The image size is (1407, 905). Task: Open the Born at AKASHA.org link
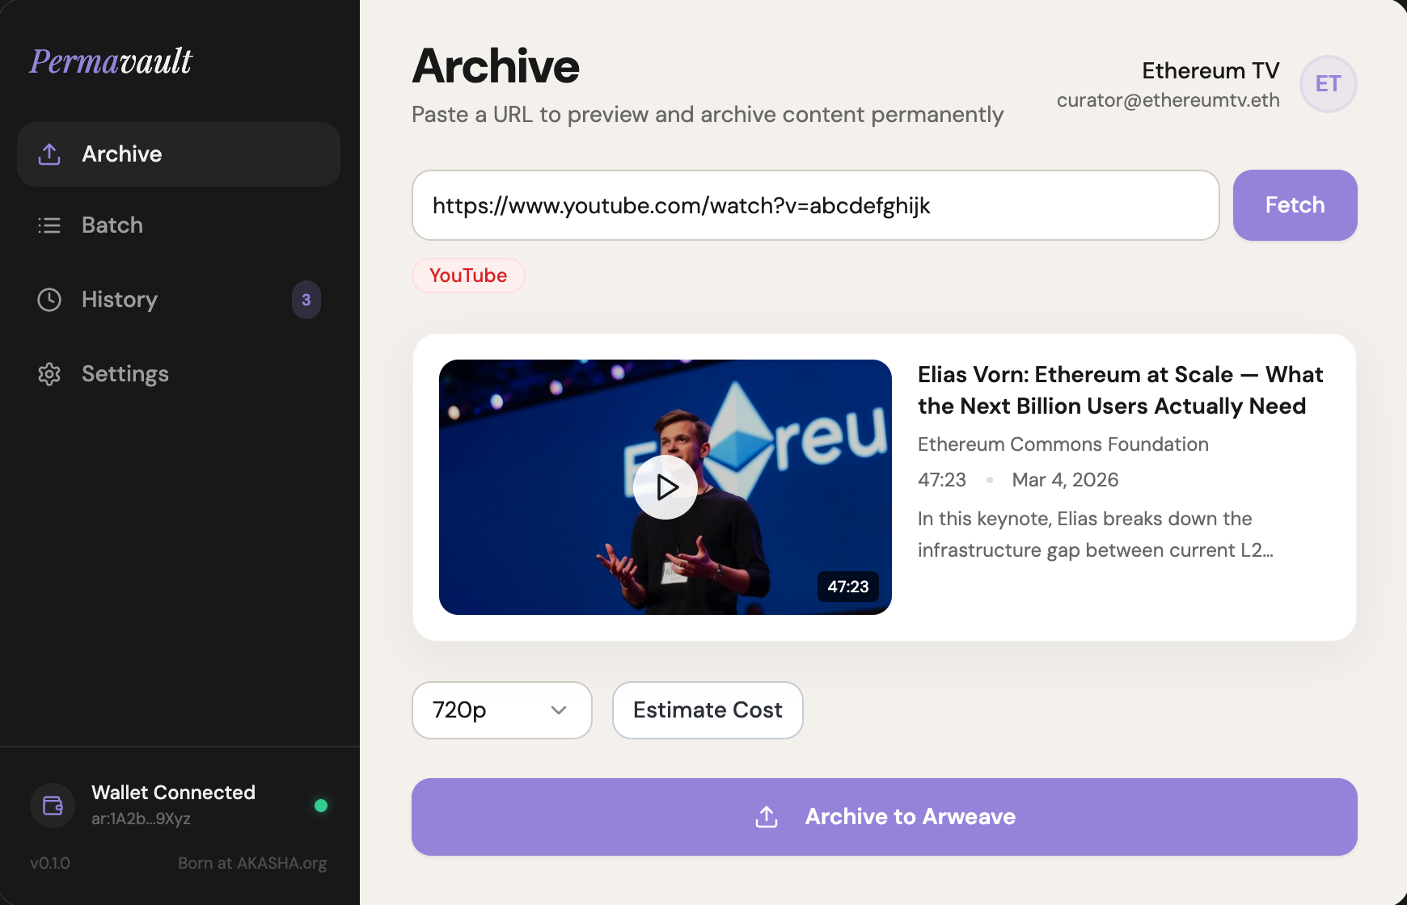[x=252, y=863]
